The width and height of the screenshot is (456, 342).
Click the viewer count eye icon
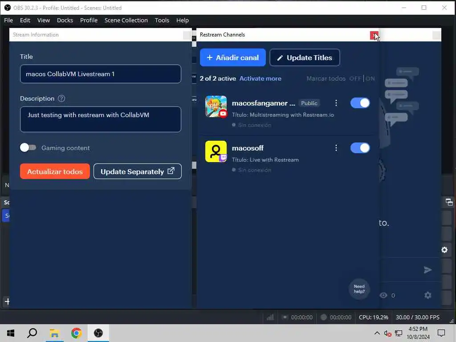click(383, 296)
